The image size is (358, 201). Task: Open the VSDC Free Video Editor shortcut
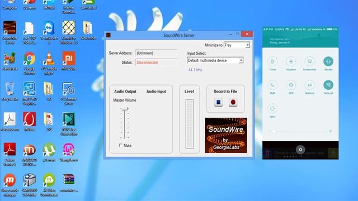[68, 124]
